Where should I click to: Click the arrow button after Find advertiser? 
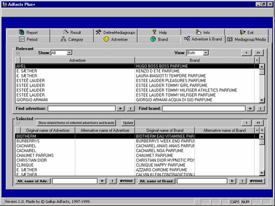click(x=120, y=108)
